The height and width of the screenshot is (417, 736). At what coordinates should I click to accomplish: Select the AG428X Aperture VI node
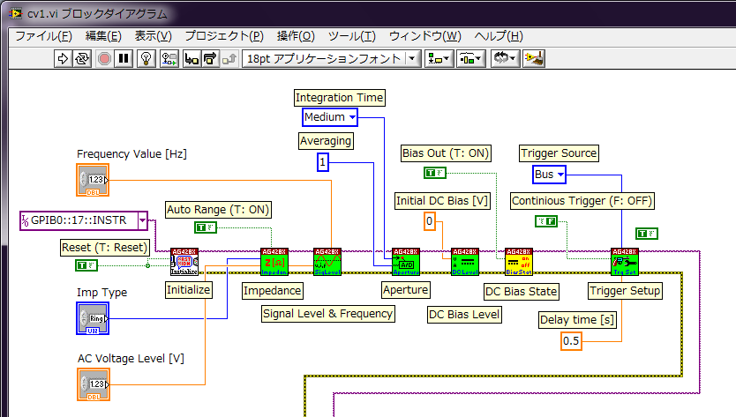[406, 262]
